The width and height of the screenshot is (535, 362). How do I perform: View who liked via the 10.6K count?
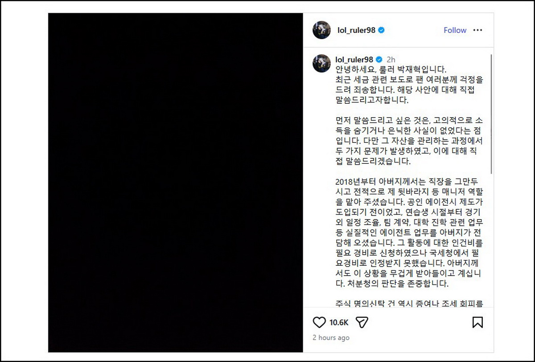pyautogui.click(x=339, y=322)
